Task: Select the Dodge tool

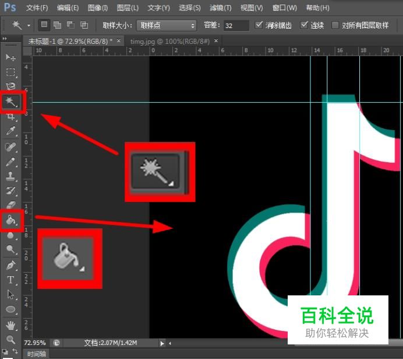Action: coord(10,249)
